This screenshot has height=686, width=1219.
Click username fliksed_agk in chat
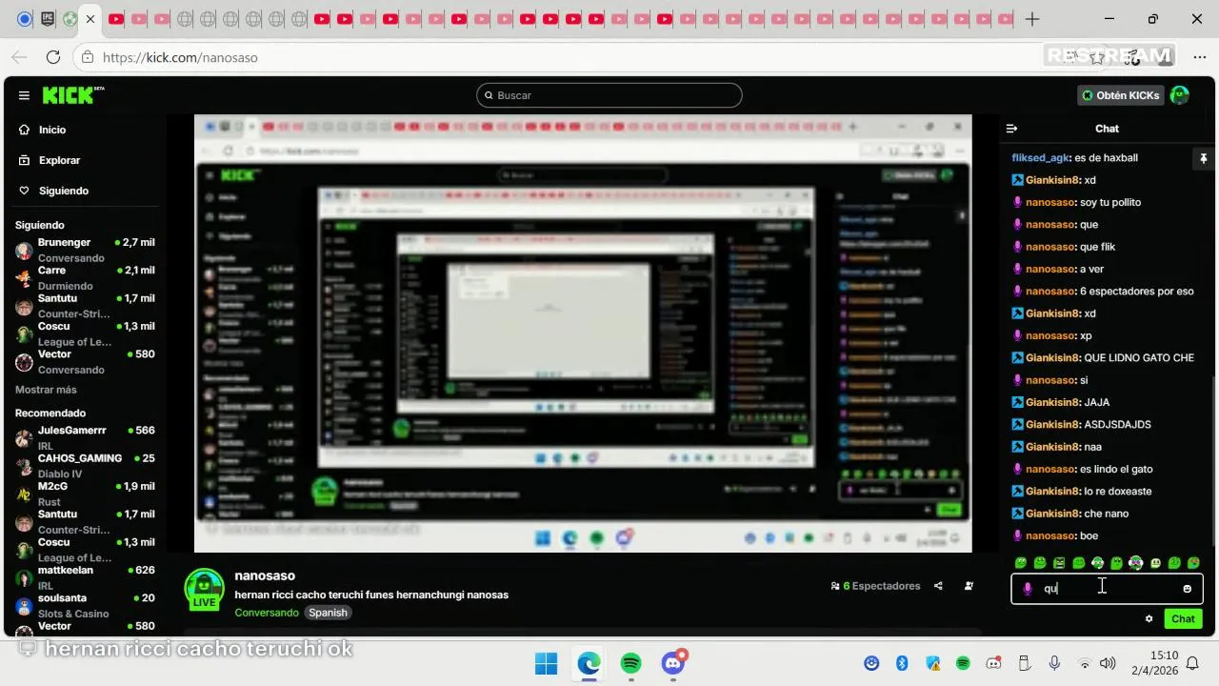[x=1041, y=158]
